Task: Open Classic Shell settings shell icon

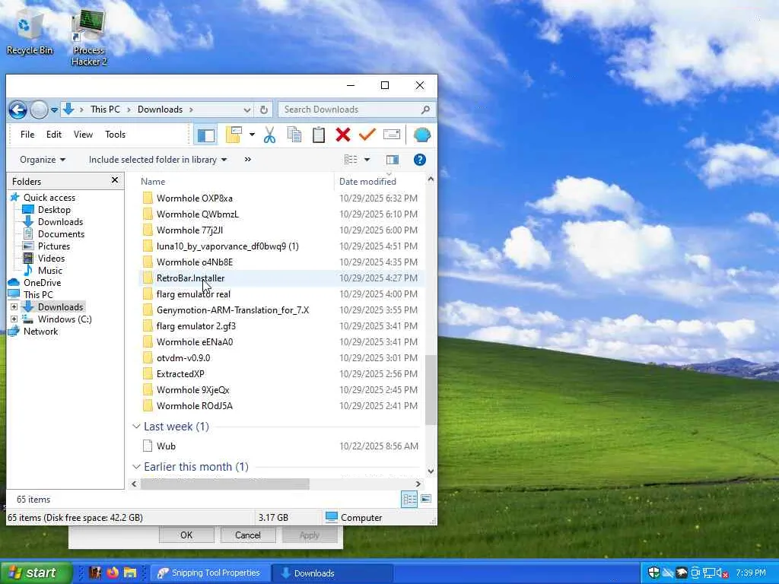Action: [421, 135]
